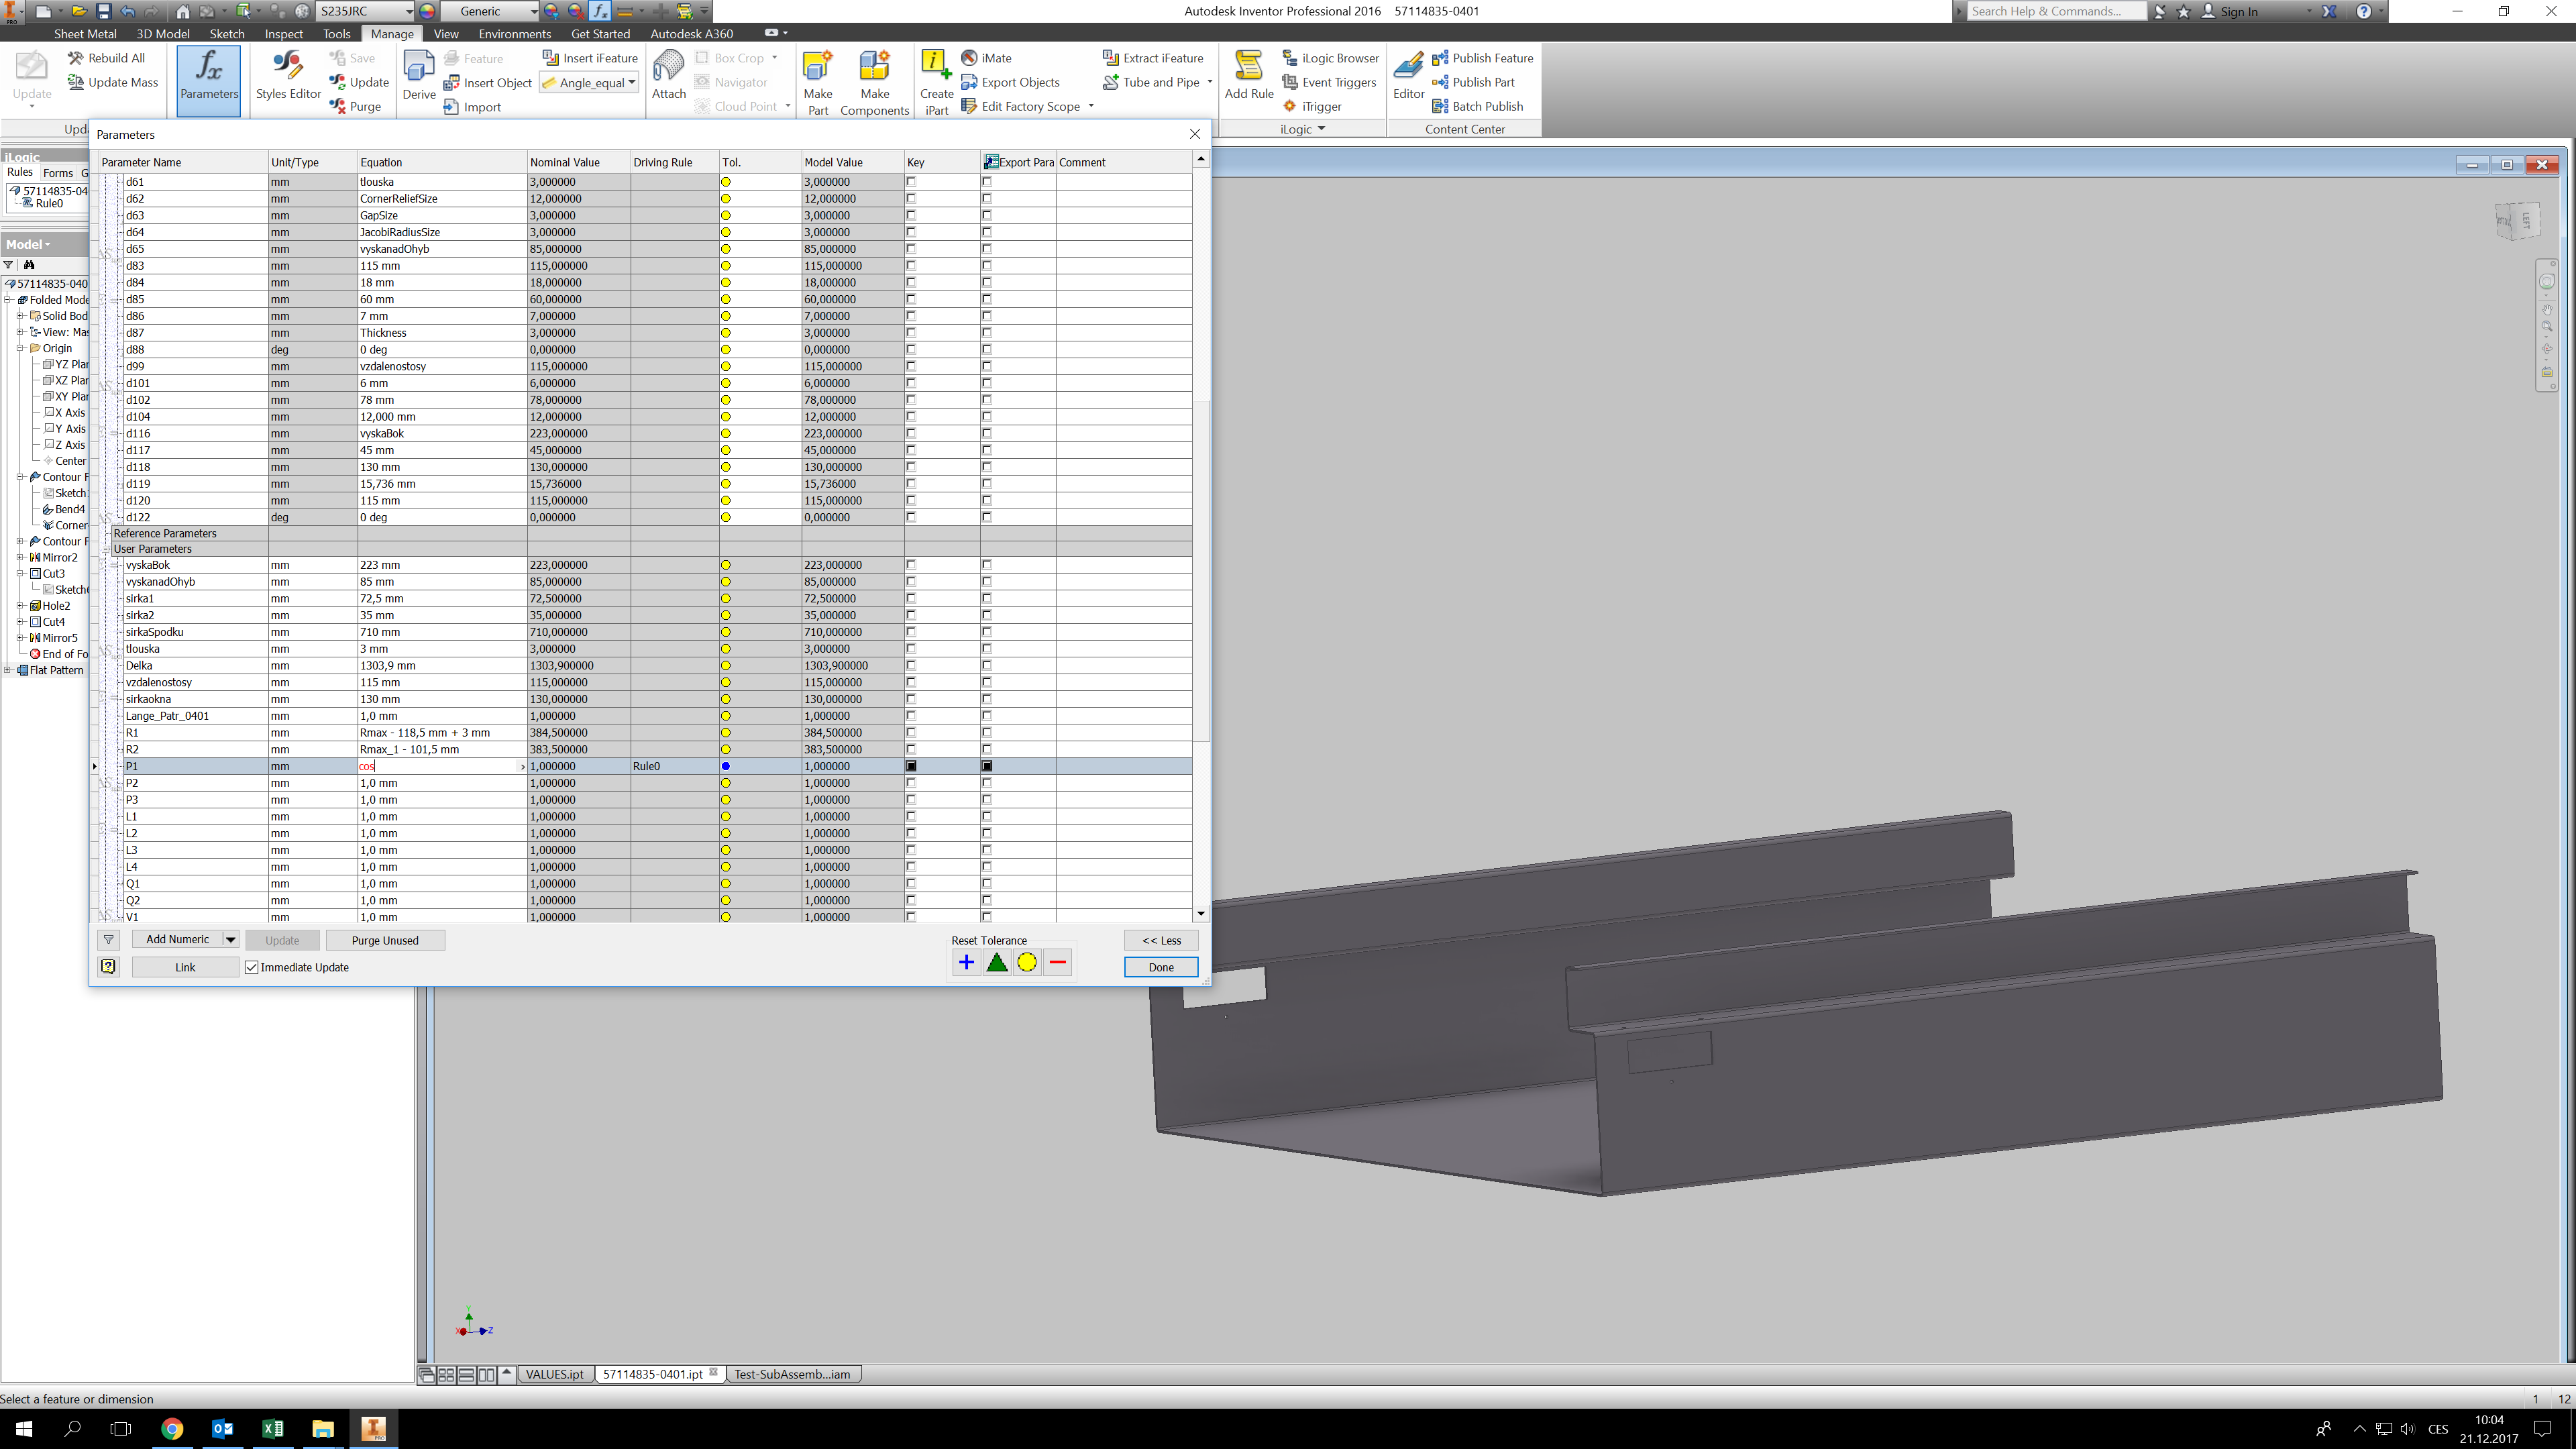Click the Done button

pos(1160,967)
